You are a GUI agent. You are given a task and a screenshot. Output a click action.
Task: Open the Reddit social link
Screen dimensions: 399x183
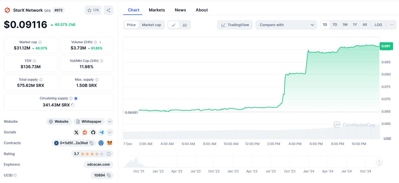coord(85,132)
